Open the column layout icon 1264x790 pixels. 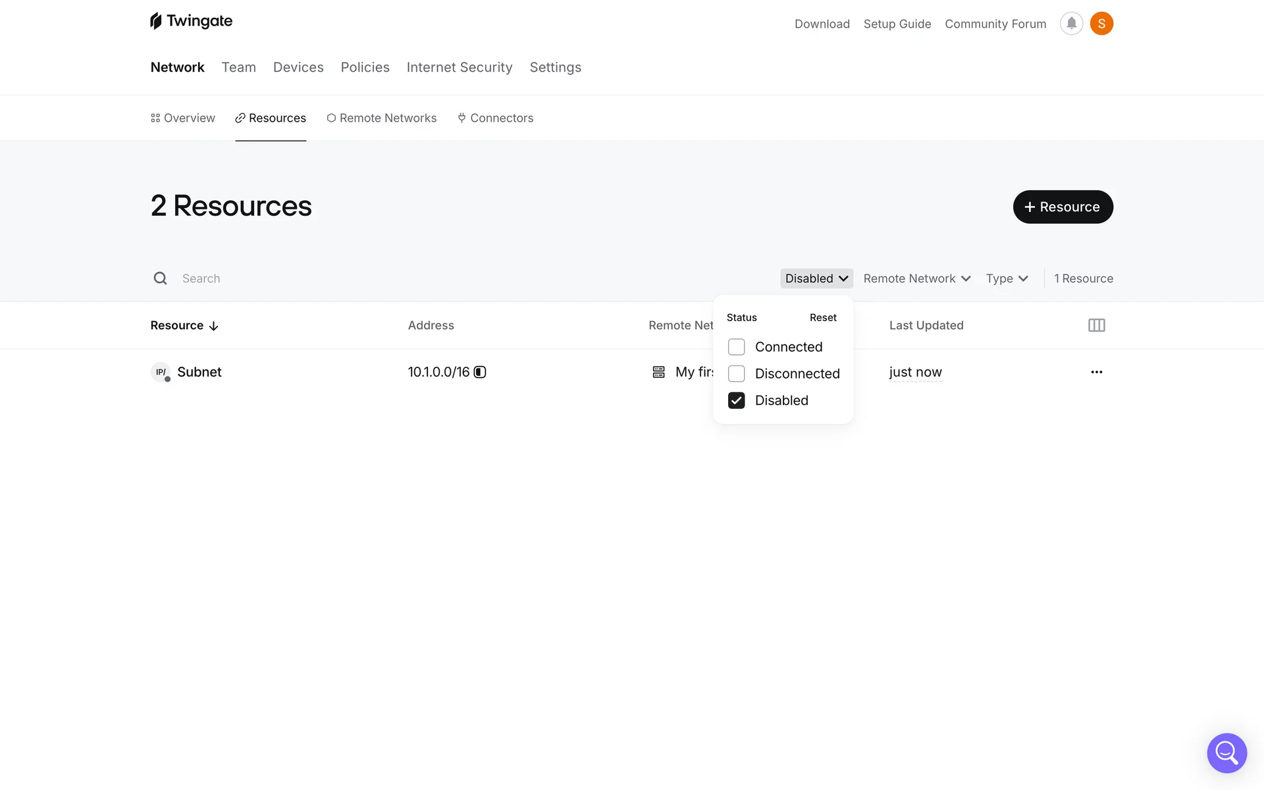tap(1096, 325)
